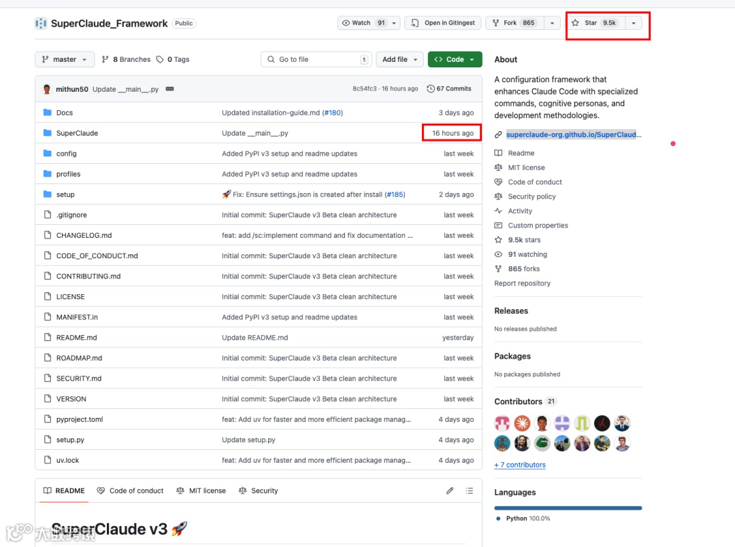Open README.md file in list
The width and height of the screenshot is (735, 547).
click(x=77, y=338)
